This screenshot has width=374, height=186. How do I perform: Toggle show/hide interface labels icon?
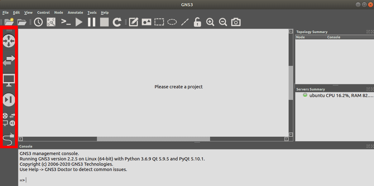[51, 22]
